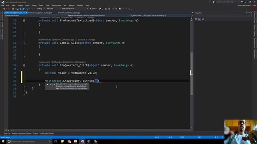Screen dimensions: 257x144
Task: Click the bookmark toolbar icon
Action: (120, 9)
